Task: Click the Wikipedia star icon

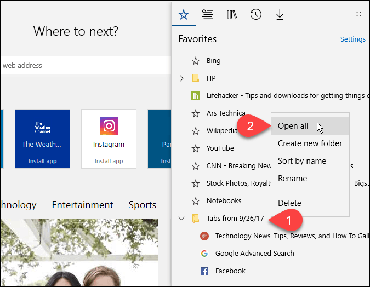Action: (x=196, y=131)
